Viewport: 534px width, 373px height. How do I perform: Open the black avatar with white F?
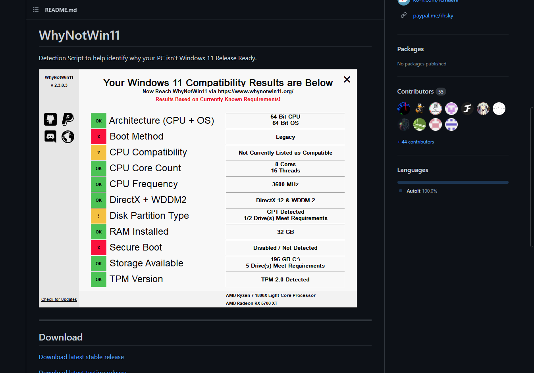467,109
